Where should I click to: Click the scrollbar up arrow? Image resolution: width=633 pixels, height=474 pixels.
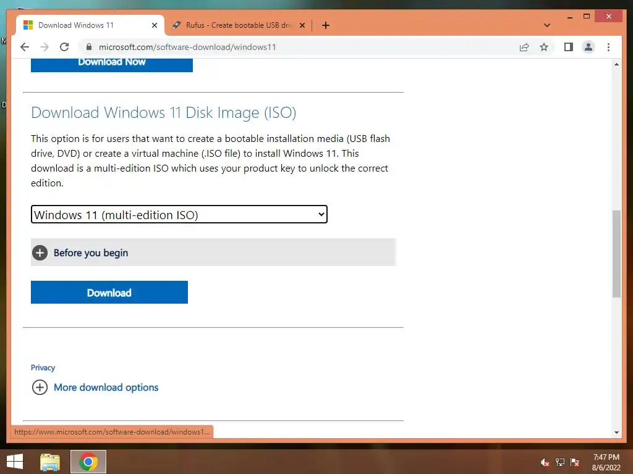click(x=616, y=64)
